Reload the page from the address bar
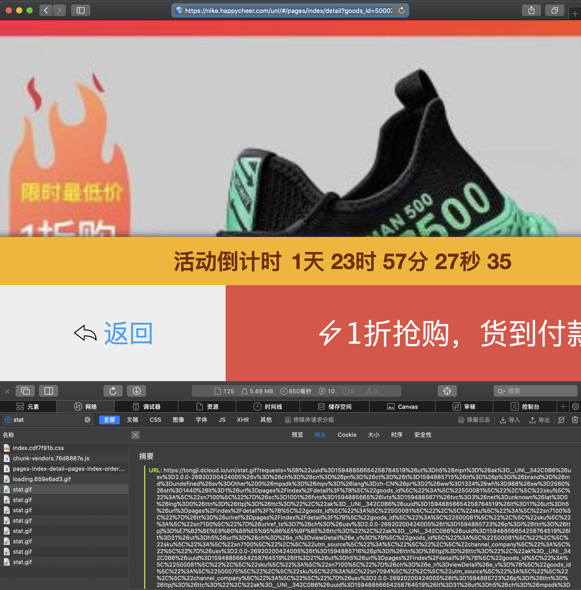Viewport: 581px width, 590px height. click(401, 10)
